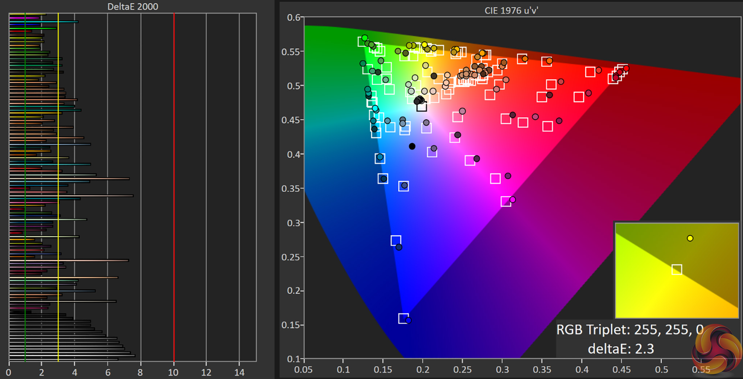Select the blue target square at gamut bottom
743x379 pixels.
click(x=403, y=318)
